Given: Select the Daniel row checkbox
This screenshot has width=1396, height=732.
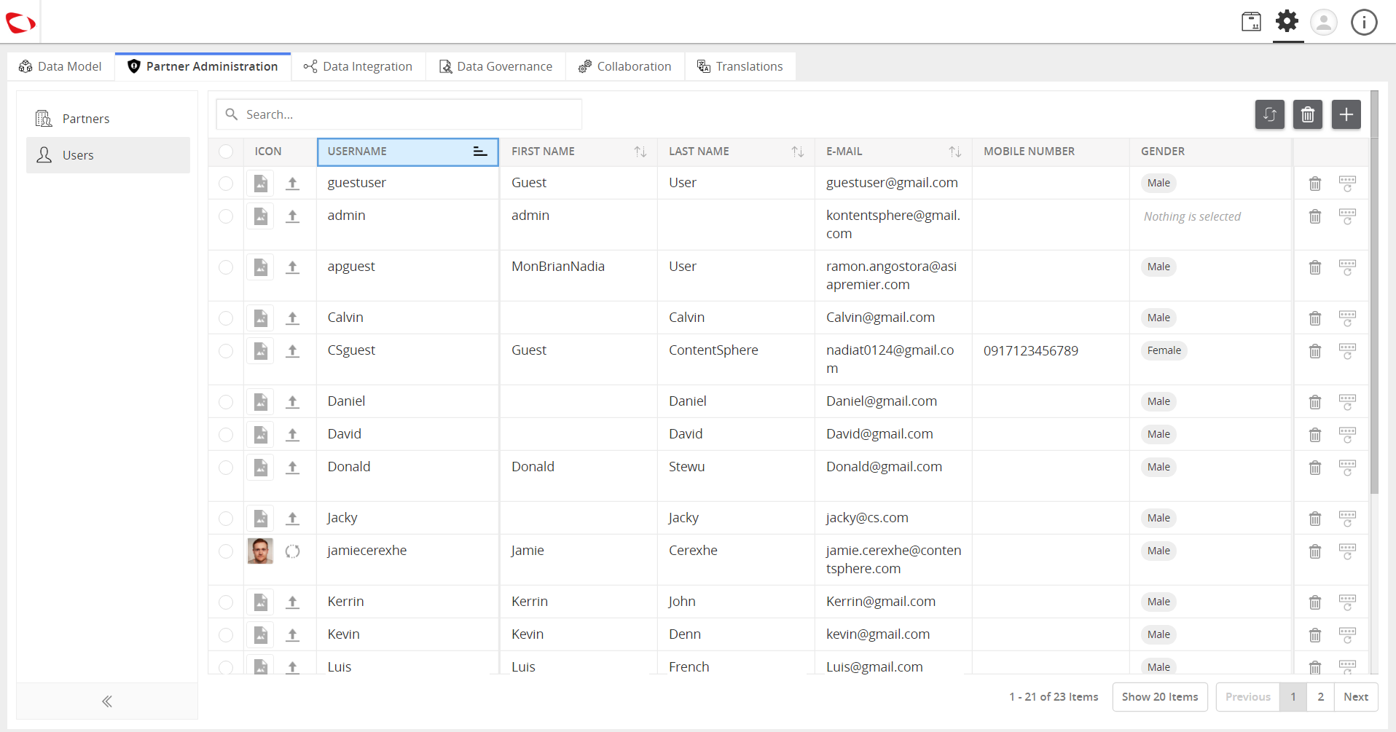Looking at the screenshot, I should [226, 402].
